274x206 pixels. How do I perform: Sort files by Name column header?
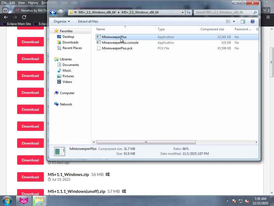pyautogui.click(x=101, y=29)
